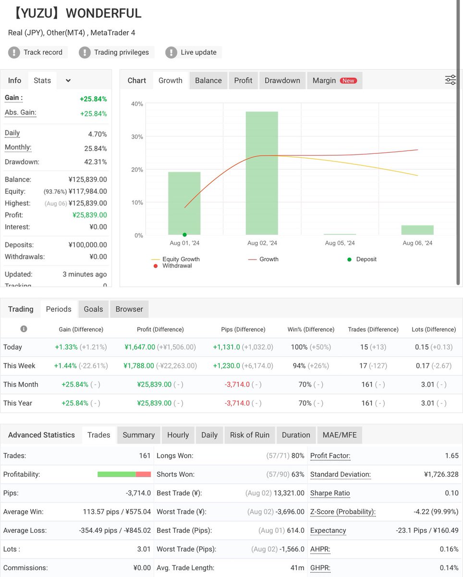Toggle Growth legend series
463x577 pixels.
pos(263,259)
